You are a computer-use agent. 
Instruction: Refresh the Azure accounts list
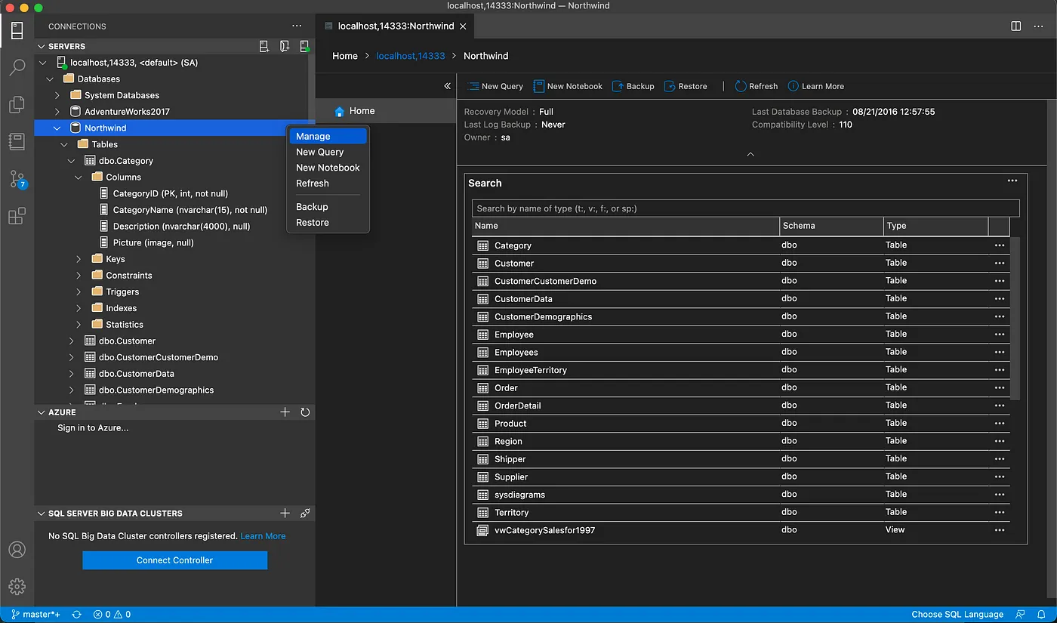coord(305,412)
